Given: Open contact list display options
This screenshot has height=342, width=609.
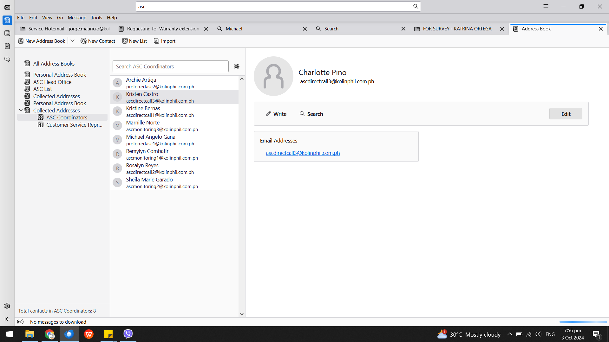Looking at the screenshot, I should click(237, 66).
